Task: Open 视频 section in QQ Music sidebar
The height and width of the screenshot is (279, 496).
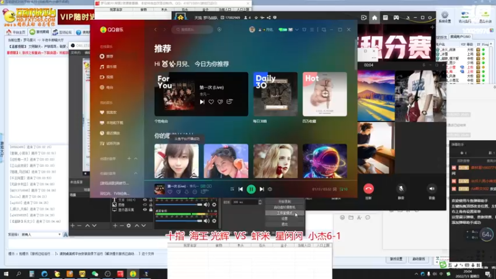Action: pyautogui.click(x=106, y=77)
